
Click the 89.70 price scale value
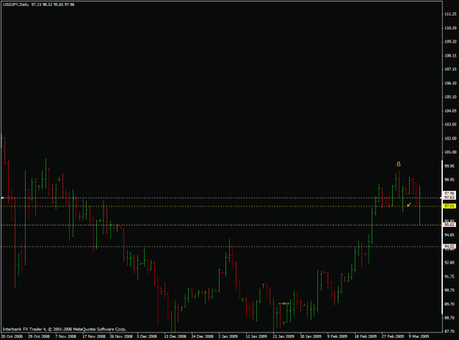point(449,304)
